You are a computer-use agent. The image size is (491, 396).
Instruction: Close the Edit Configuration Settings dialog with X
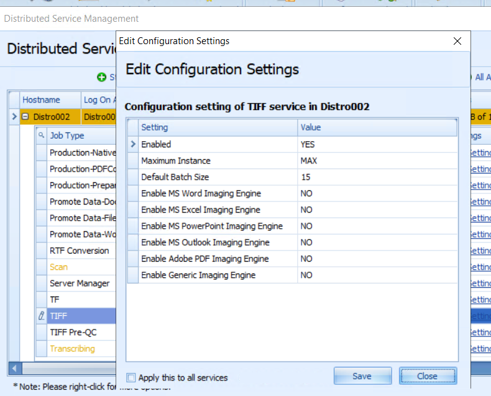[x=457, y=41]
